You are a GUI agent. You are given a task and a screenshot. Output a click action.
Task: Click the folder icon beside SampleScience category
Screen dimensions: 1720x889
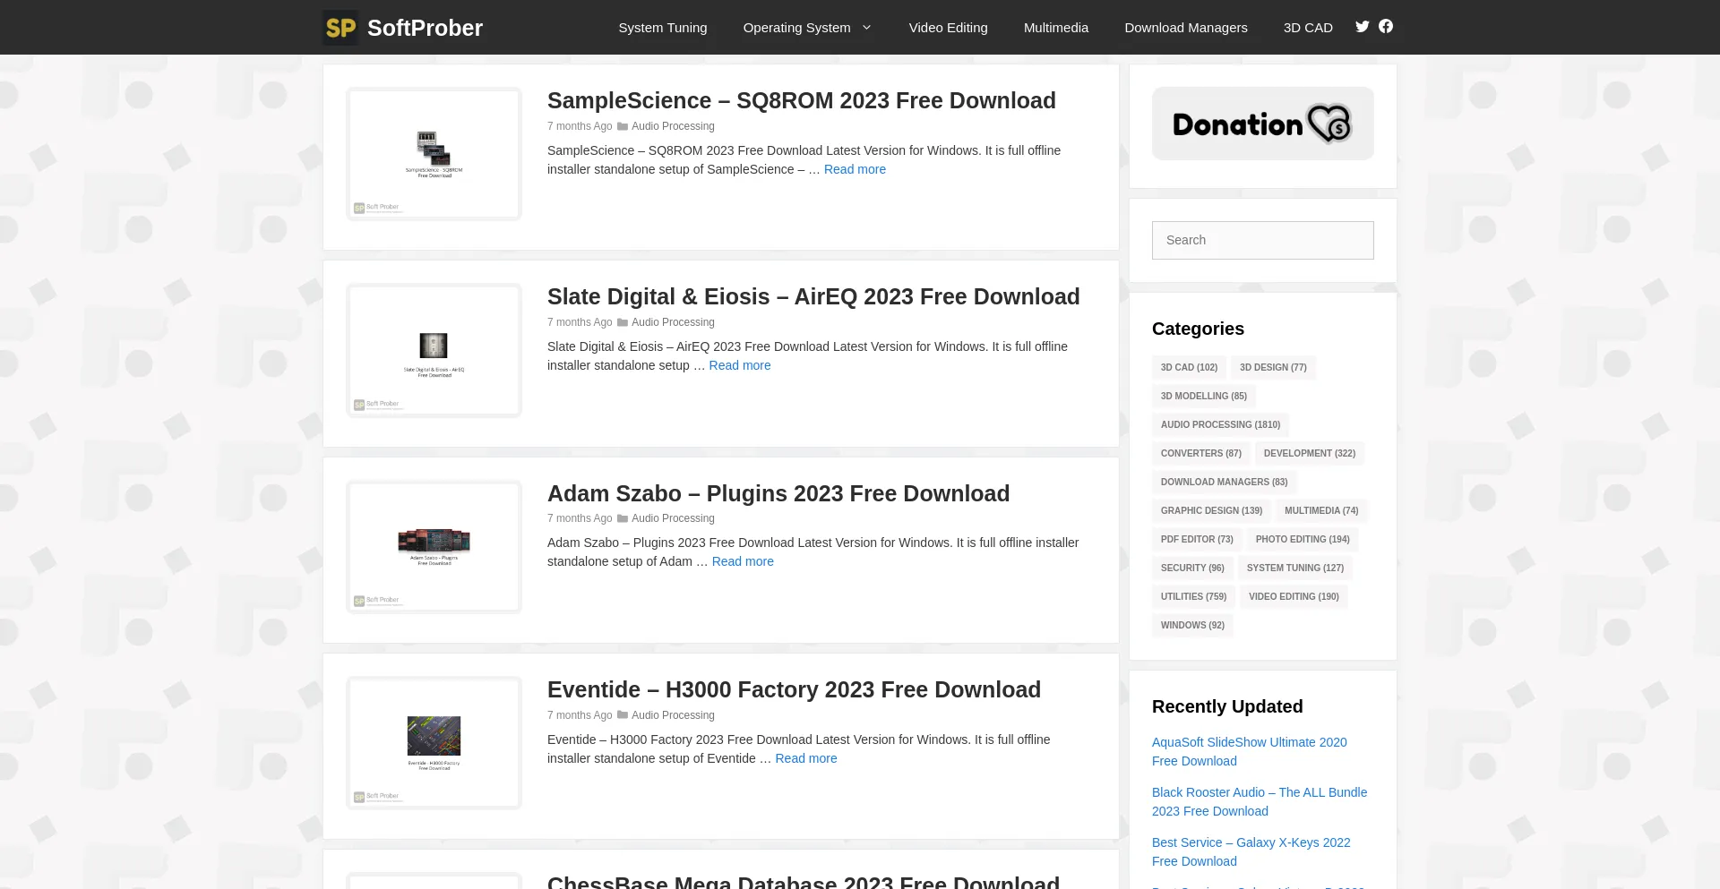coord(623,126)
